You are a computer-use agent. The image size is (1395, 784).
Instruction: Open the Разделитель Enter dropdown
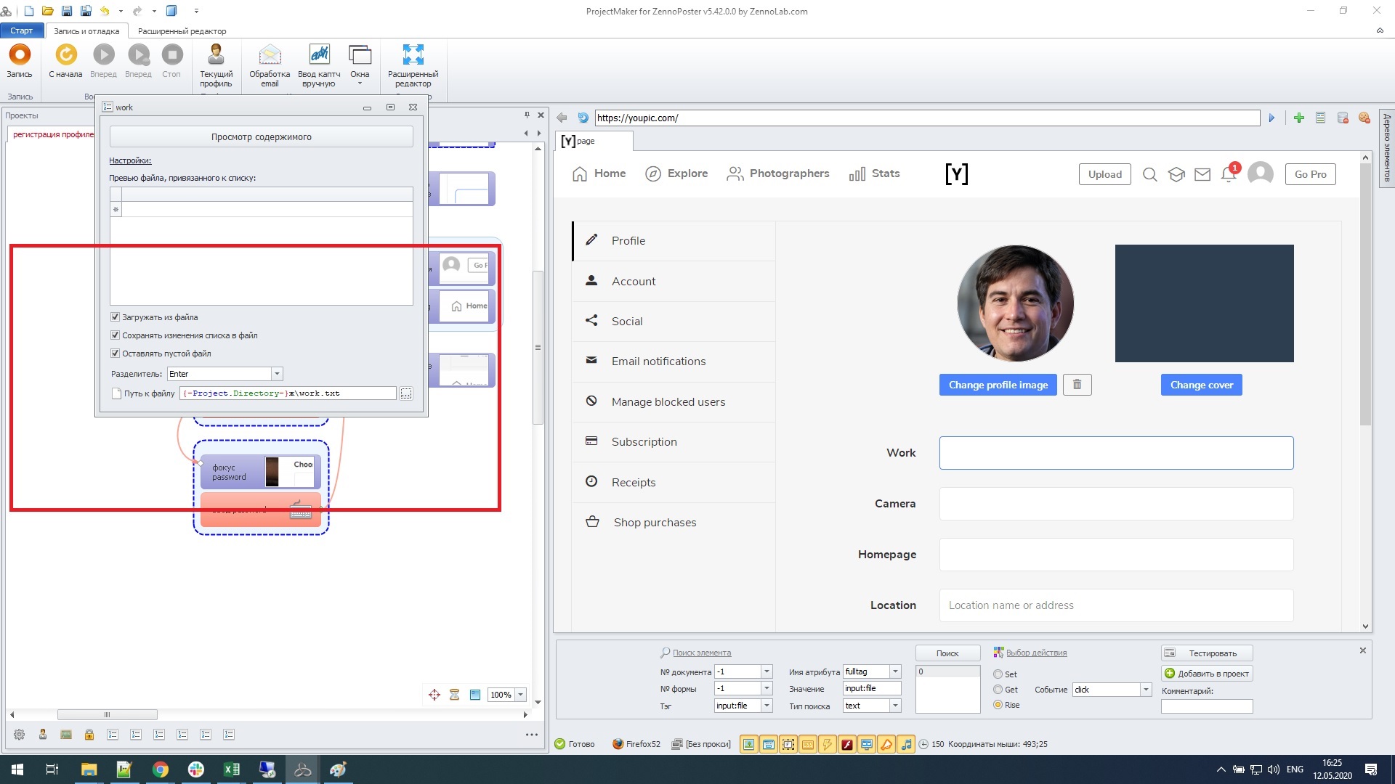pyautogui.click(x=277, y=374)
